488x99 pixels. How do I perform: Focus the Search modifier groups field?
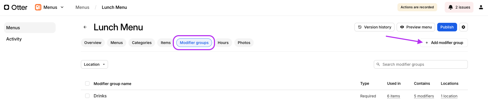[421, 64]
